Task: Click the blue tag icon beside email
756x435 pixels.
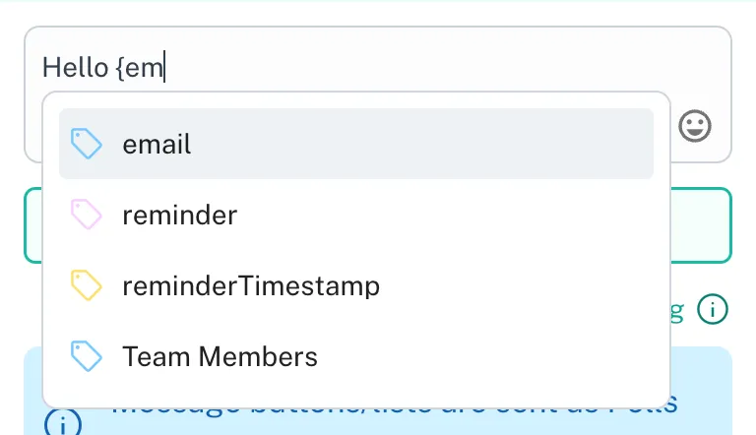Action: (x=87, y=145)
